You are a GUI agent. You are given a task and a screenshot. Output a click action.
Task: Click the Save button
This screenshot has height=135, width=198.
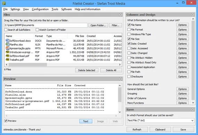[x=183, y=129]
